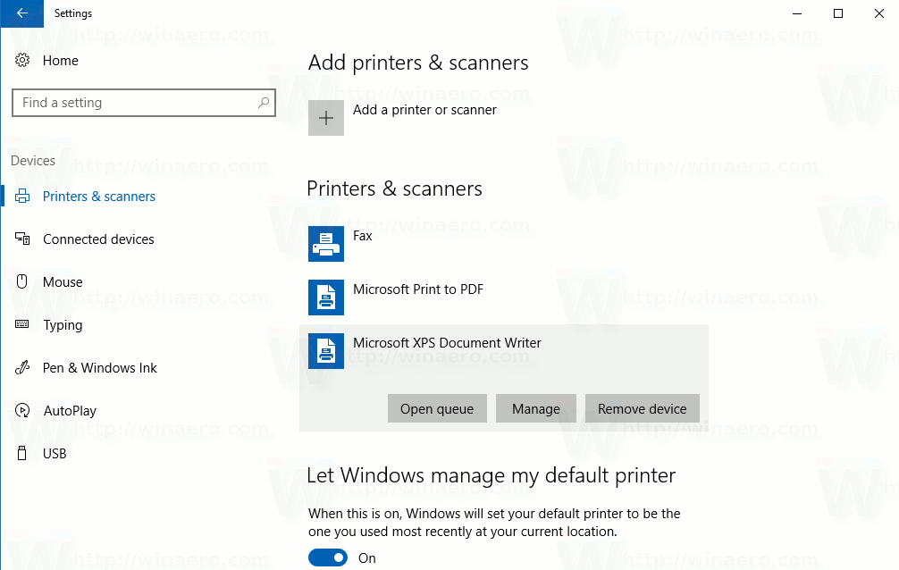This screenshot has width=899, height=570.
Task: Click the Open queue button
Action: pyautogui.click(x=437, y=408)
